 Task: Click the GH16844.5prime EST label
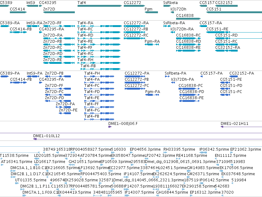(172, 192)
